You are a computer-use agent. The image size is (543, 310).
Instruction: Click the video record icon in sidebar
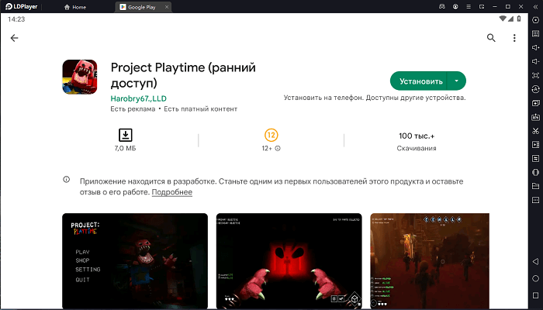(x=536, y=145)
